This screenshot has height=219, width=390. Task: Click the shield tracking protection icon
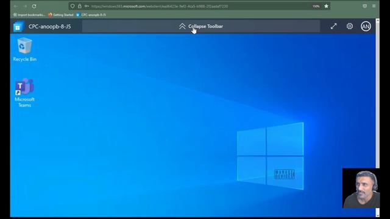click(73, 6)
